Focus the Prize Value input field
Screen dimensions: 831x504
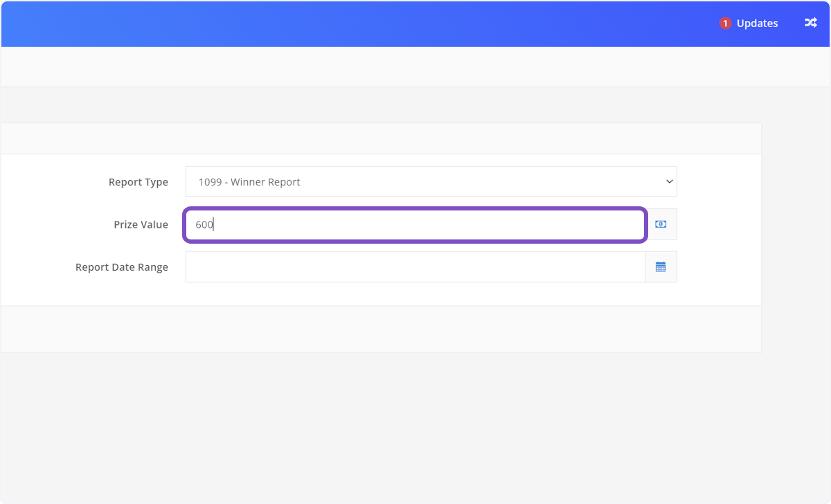point(415,224)
